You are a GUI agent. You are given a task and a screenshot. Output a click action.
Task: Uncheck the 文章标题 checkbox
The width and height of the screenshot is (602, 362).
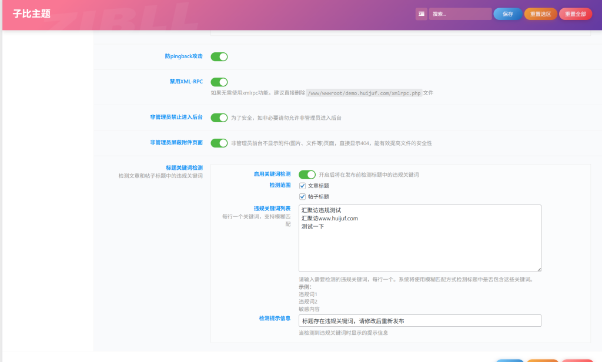(303, 186)
